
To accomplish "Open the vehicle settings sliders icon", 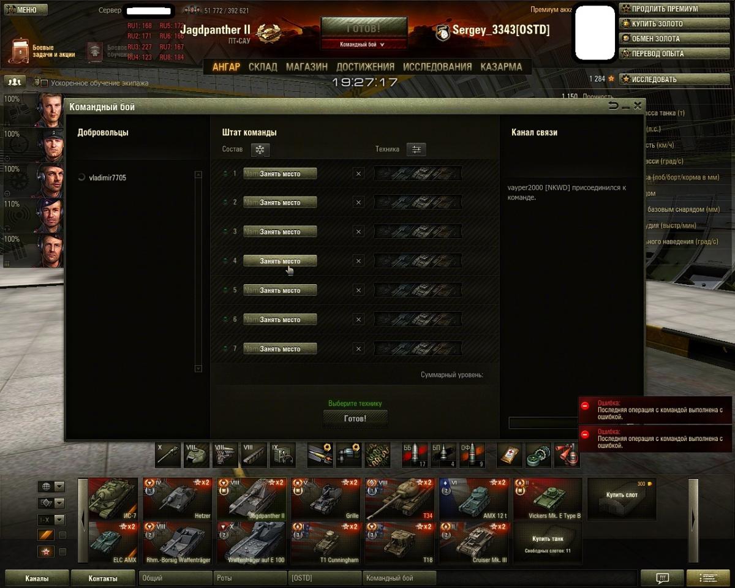I will click(417, 149).
